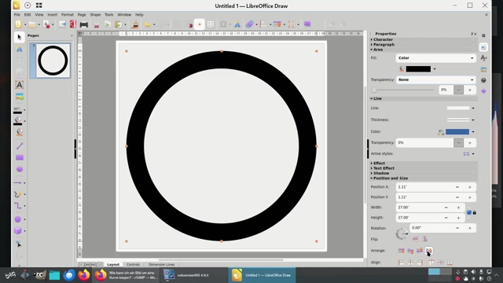Click the blue line color swatch

click(457, 131)
